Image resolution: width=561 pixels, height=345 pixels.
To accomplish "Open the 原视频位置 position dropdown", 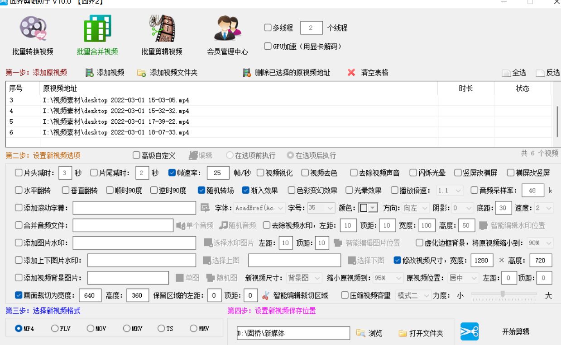I will pos(462,279).
